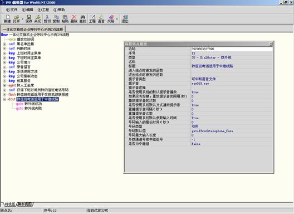Switch to the 脚本视图 bottom tab
The height and width of the screenshot is (214, 294).
(x=24, y=204)
